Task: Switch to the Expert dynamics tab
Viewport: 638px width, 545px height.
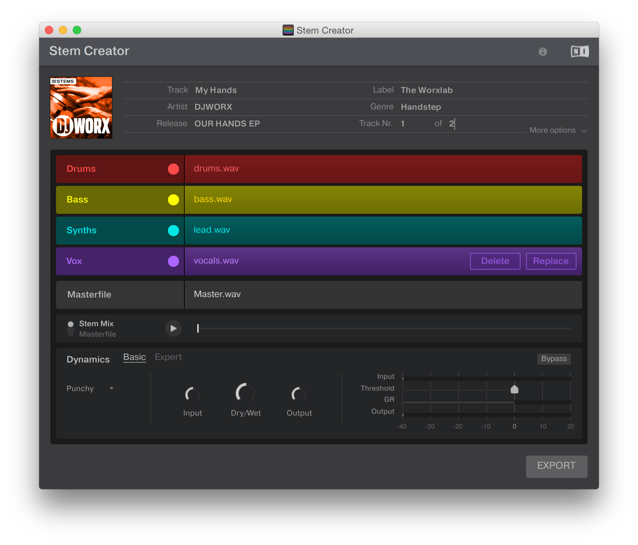Action: click(168, 357)
